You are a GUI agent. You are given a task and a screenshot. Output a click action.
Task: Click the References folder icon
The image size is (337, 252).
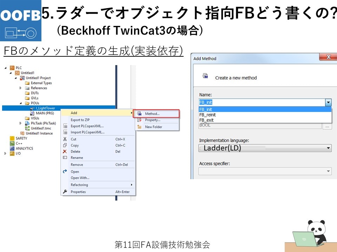pos(27,88)
